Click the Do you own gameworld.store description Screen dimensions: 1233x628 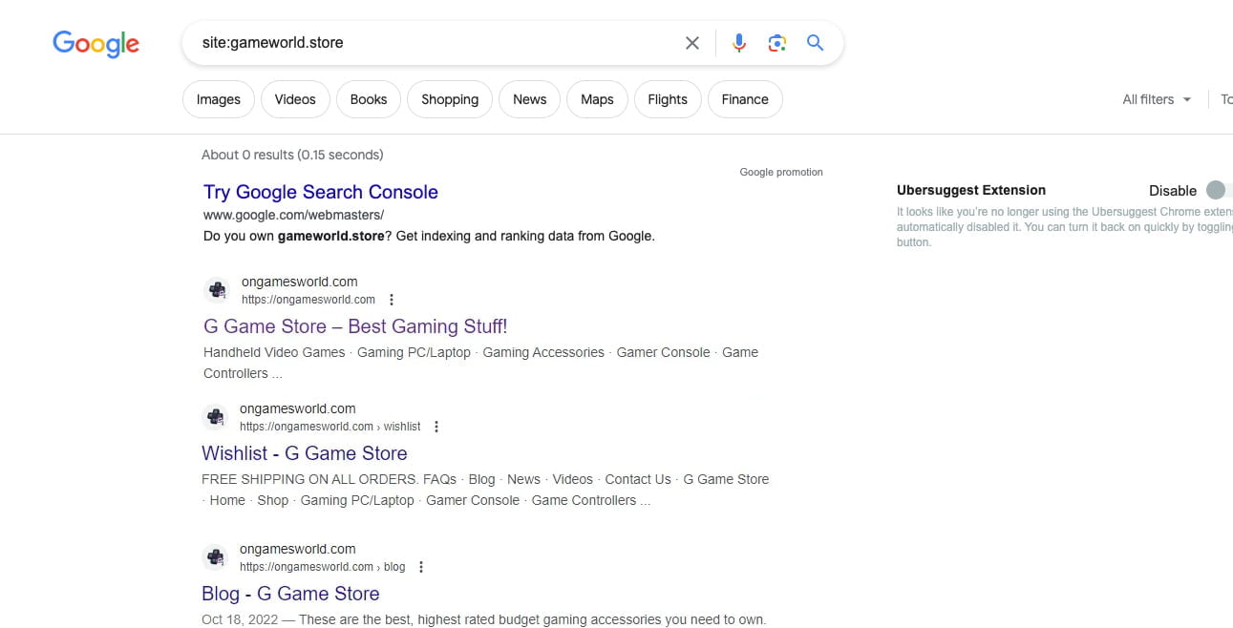[x=429, y=236]
